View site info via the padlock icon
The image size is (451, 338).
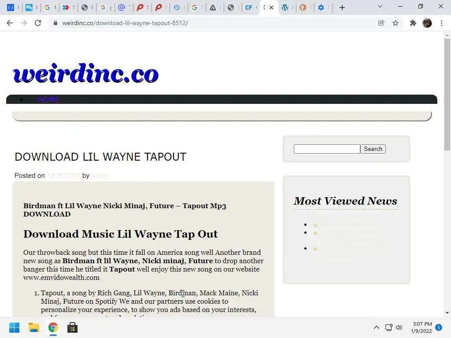coord(55,23)
